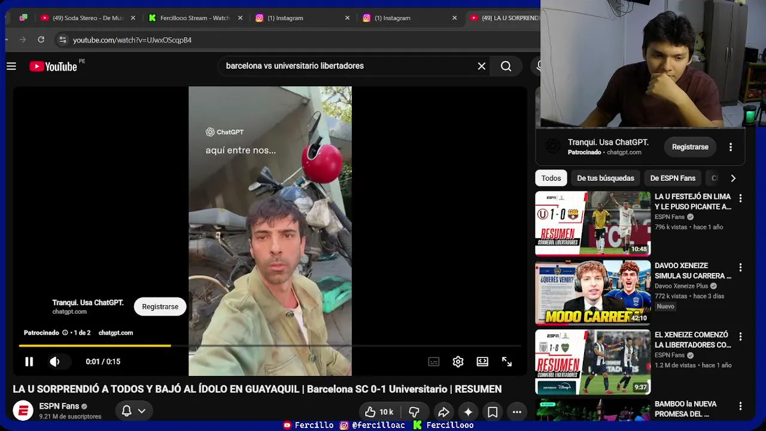Toggle theater mode in the player

click(482, 362)
